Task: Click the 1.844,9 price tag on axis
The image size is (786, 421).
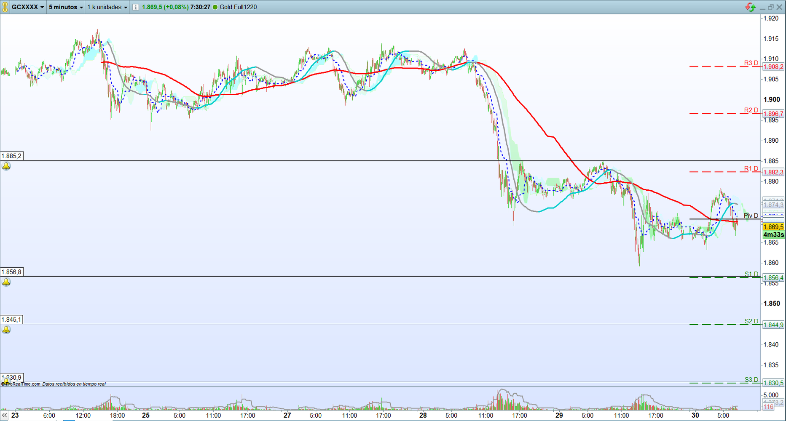Action: pos(773,325)
